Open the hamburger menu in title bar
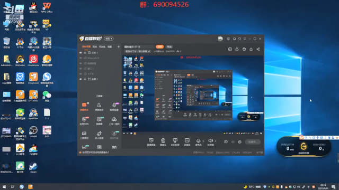 point(245,39)
